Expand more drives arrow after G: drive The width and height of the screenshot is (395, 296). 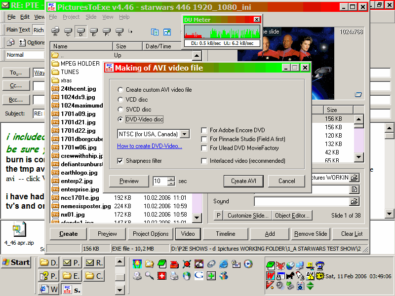(131, 32)
